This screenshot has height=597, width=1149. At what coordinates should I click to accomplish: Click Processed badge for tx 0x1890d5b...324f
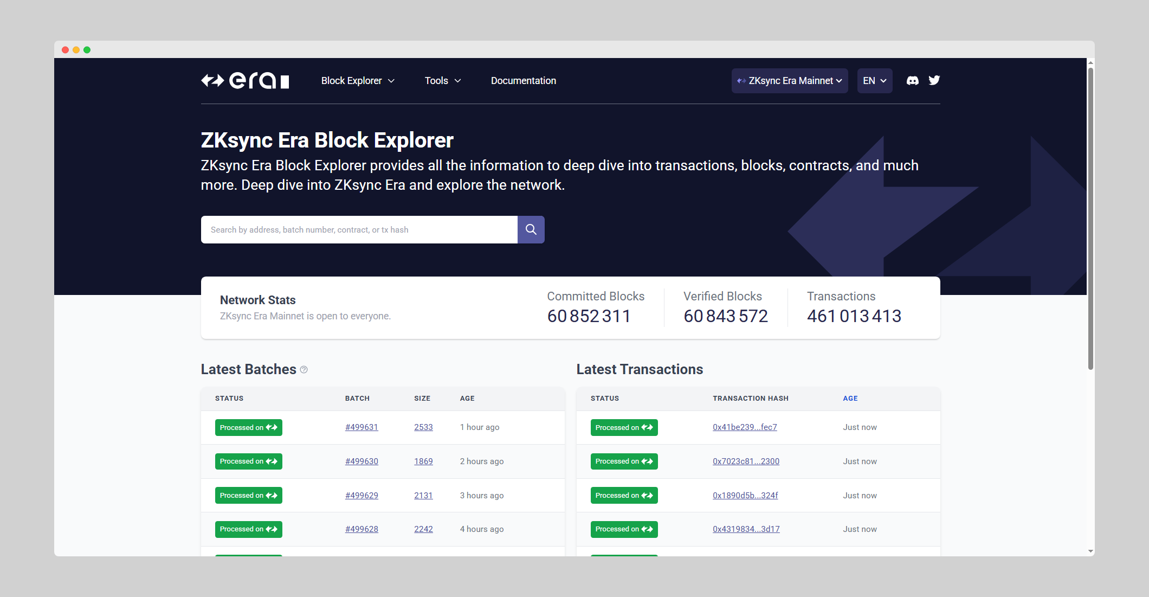click(x=624, y=496)
